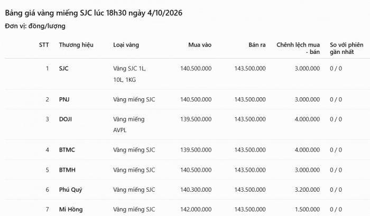
Task: Select the PNJ brand cell
Action: [64, 99]
